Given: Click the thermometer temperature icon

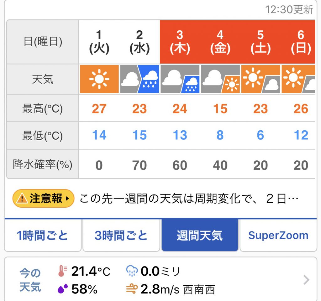Looking at the screenshot, I should (62, 271).
